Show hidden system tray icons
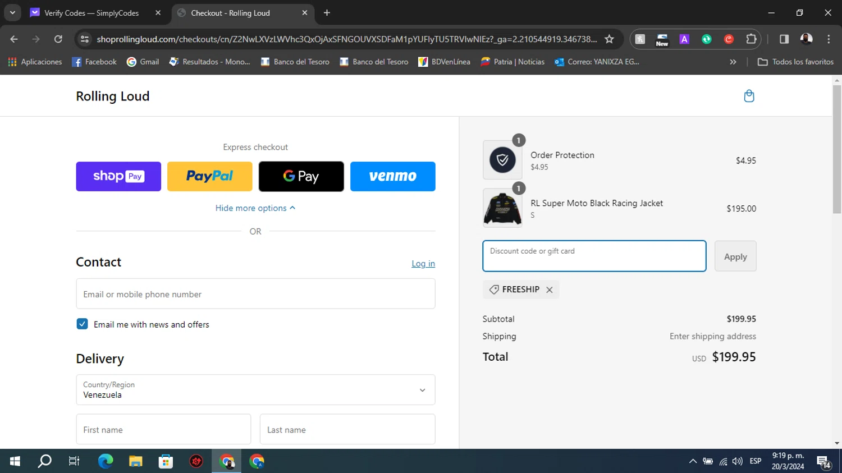This screenshot has height=473, width=842. pyautogui.click(x=693, y=461)
